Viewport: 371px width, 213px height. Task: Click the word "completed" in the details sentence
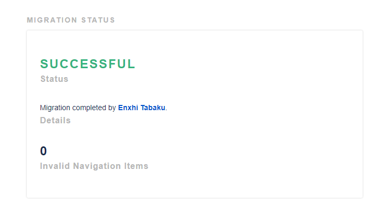click(89, 108)
